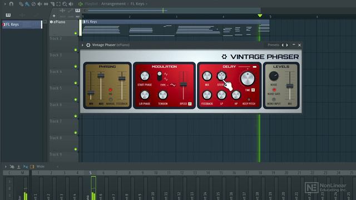This screenshot has height=200, width=356.
Task: Adjust the Levels Mix slider
Action: tap(290, 86)
